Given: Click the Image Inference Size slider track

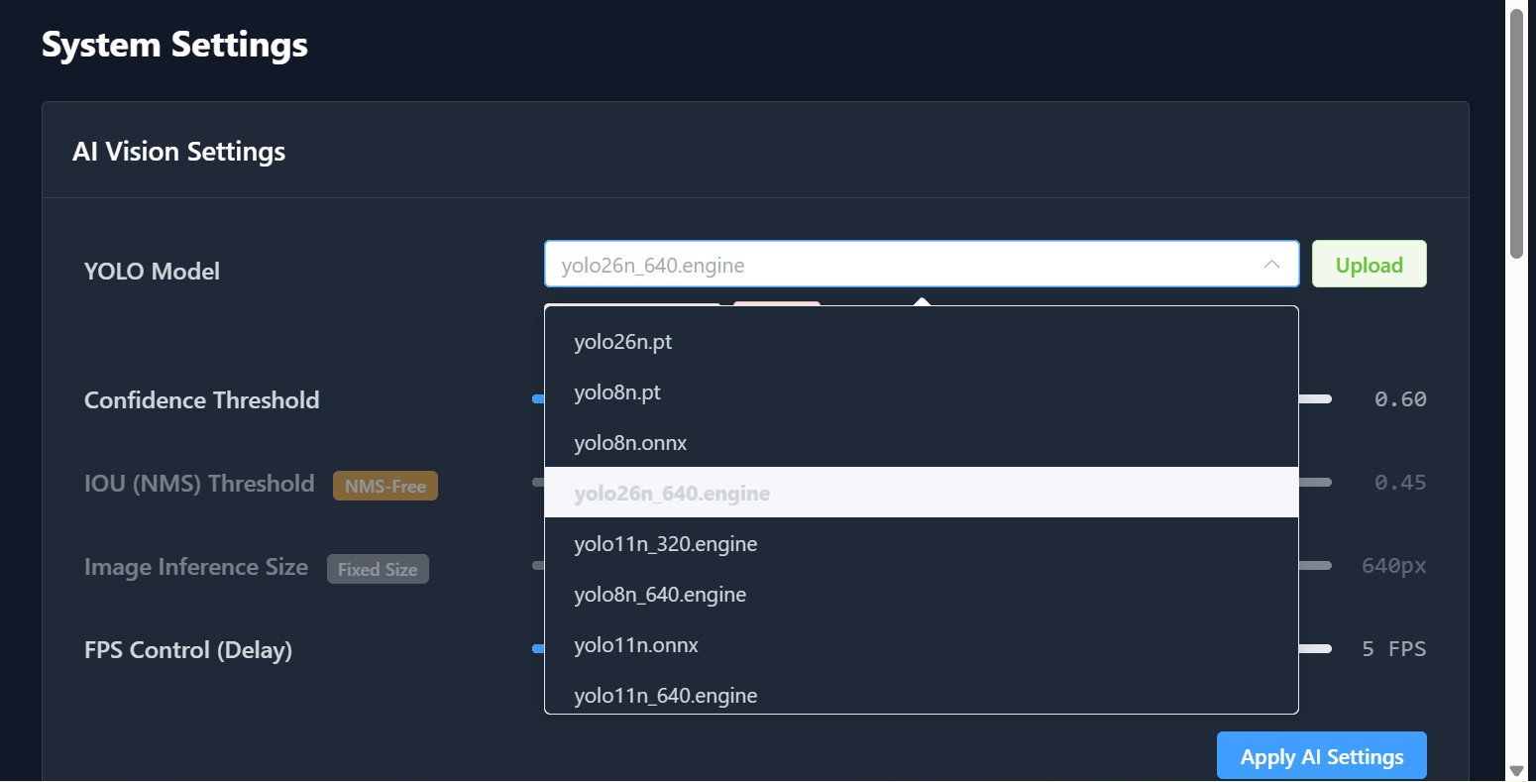Looking at the screenshot, I should point(1315,566).
